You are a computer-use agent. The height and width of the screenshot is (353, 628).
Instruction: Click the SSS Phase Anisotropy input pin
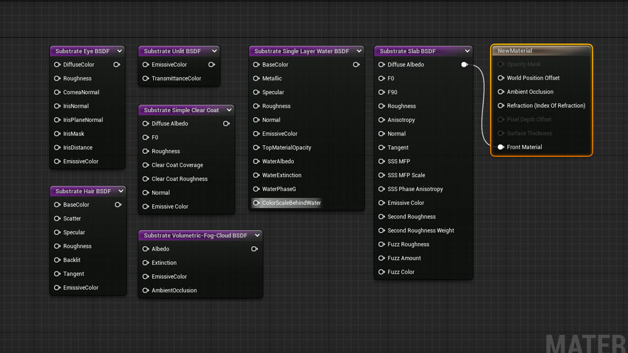coord(382,189)
